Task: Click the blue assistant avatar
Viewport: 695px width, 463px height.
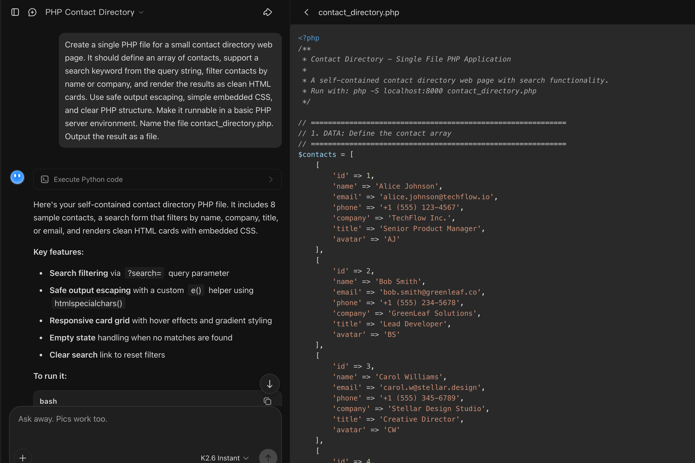Action: [17, 177]
